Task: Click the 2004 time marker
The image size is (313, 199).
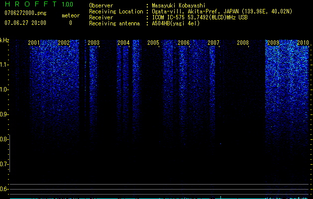Action: point(123,43)
